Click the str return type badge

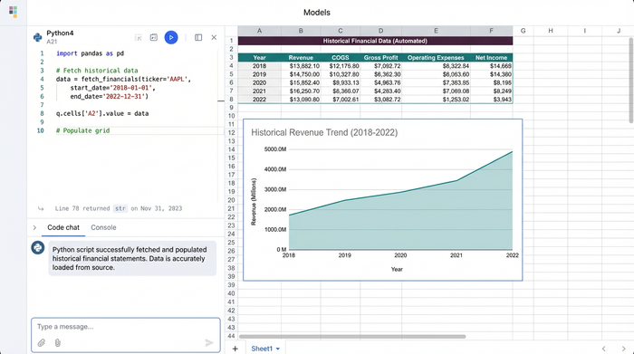pyautogui.click(x=120, y=208)
